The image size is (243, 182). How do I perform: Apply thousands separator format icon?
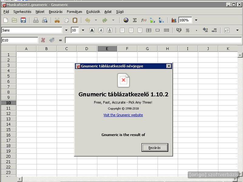pos(197,30)
